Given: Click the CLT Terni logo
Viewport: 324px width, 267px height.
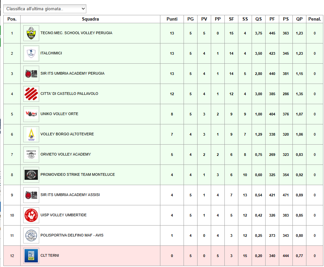Looking at the screenshot, I should click(x=31, y=256).
